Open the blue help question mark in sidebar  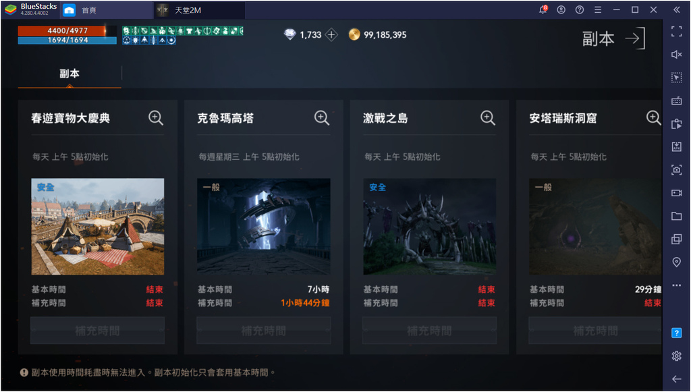(676, 333)
